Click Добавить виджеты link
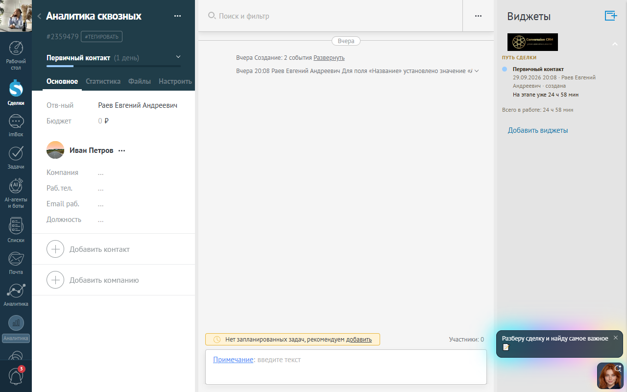This screenshot has width=627, height=392. (x=538, y=130)
